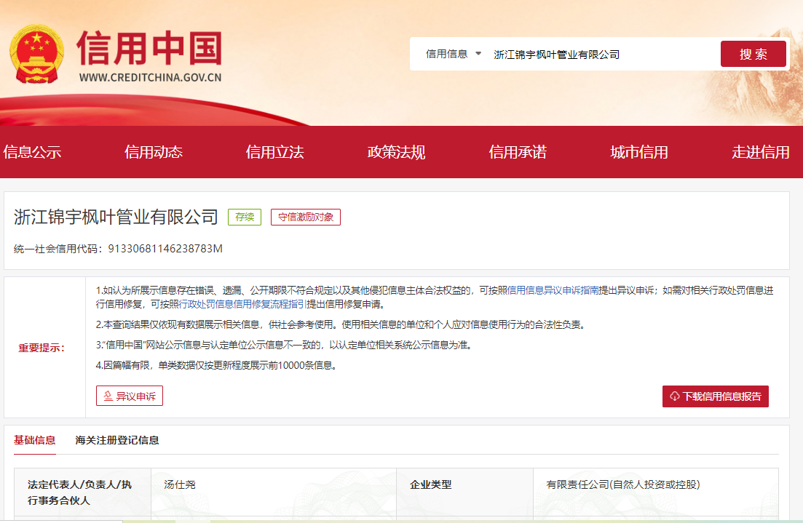The height and width of the screenshot is (523, 803).
Task: Open the 走进信用 navigation menu
Action: point(761,152)
